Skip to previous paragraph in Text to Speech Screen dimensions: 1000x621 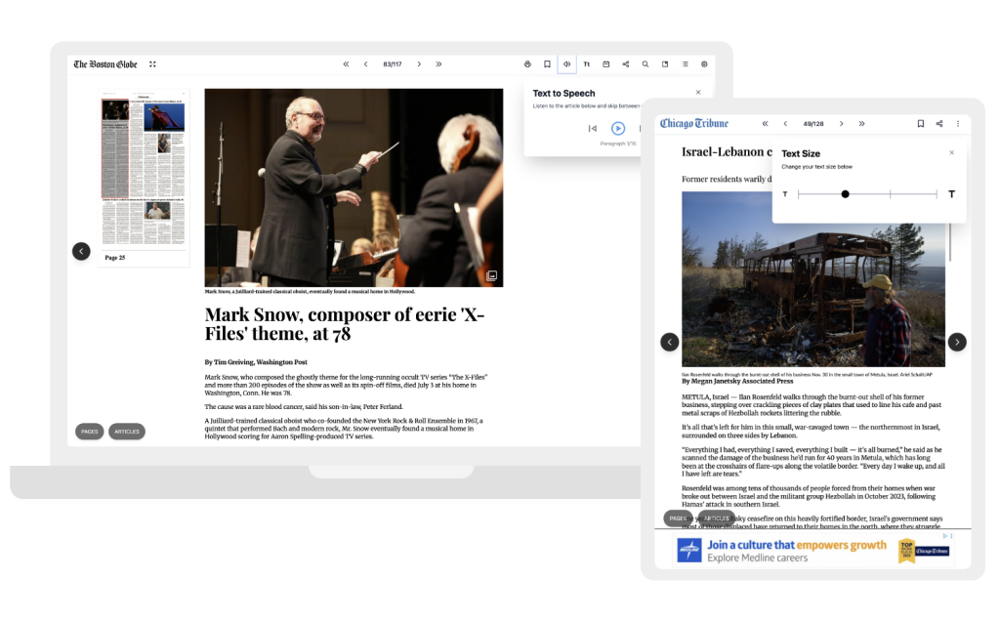coord(592,128)
